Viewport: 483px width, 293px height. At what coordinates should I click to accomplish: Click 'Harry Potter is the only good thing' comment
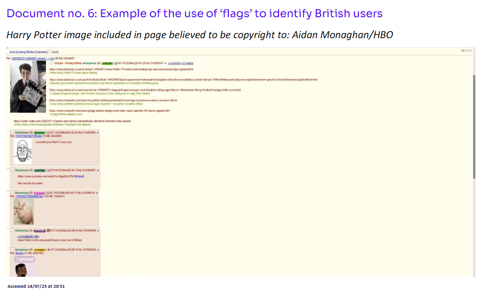(x=50, y=240)
